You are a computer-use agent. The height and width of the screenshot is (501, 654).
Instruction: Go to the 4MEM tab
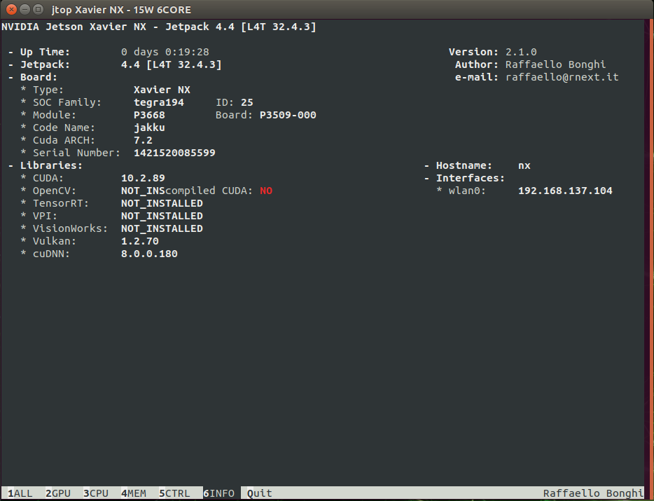(134, 493)
